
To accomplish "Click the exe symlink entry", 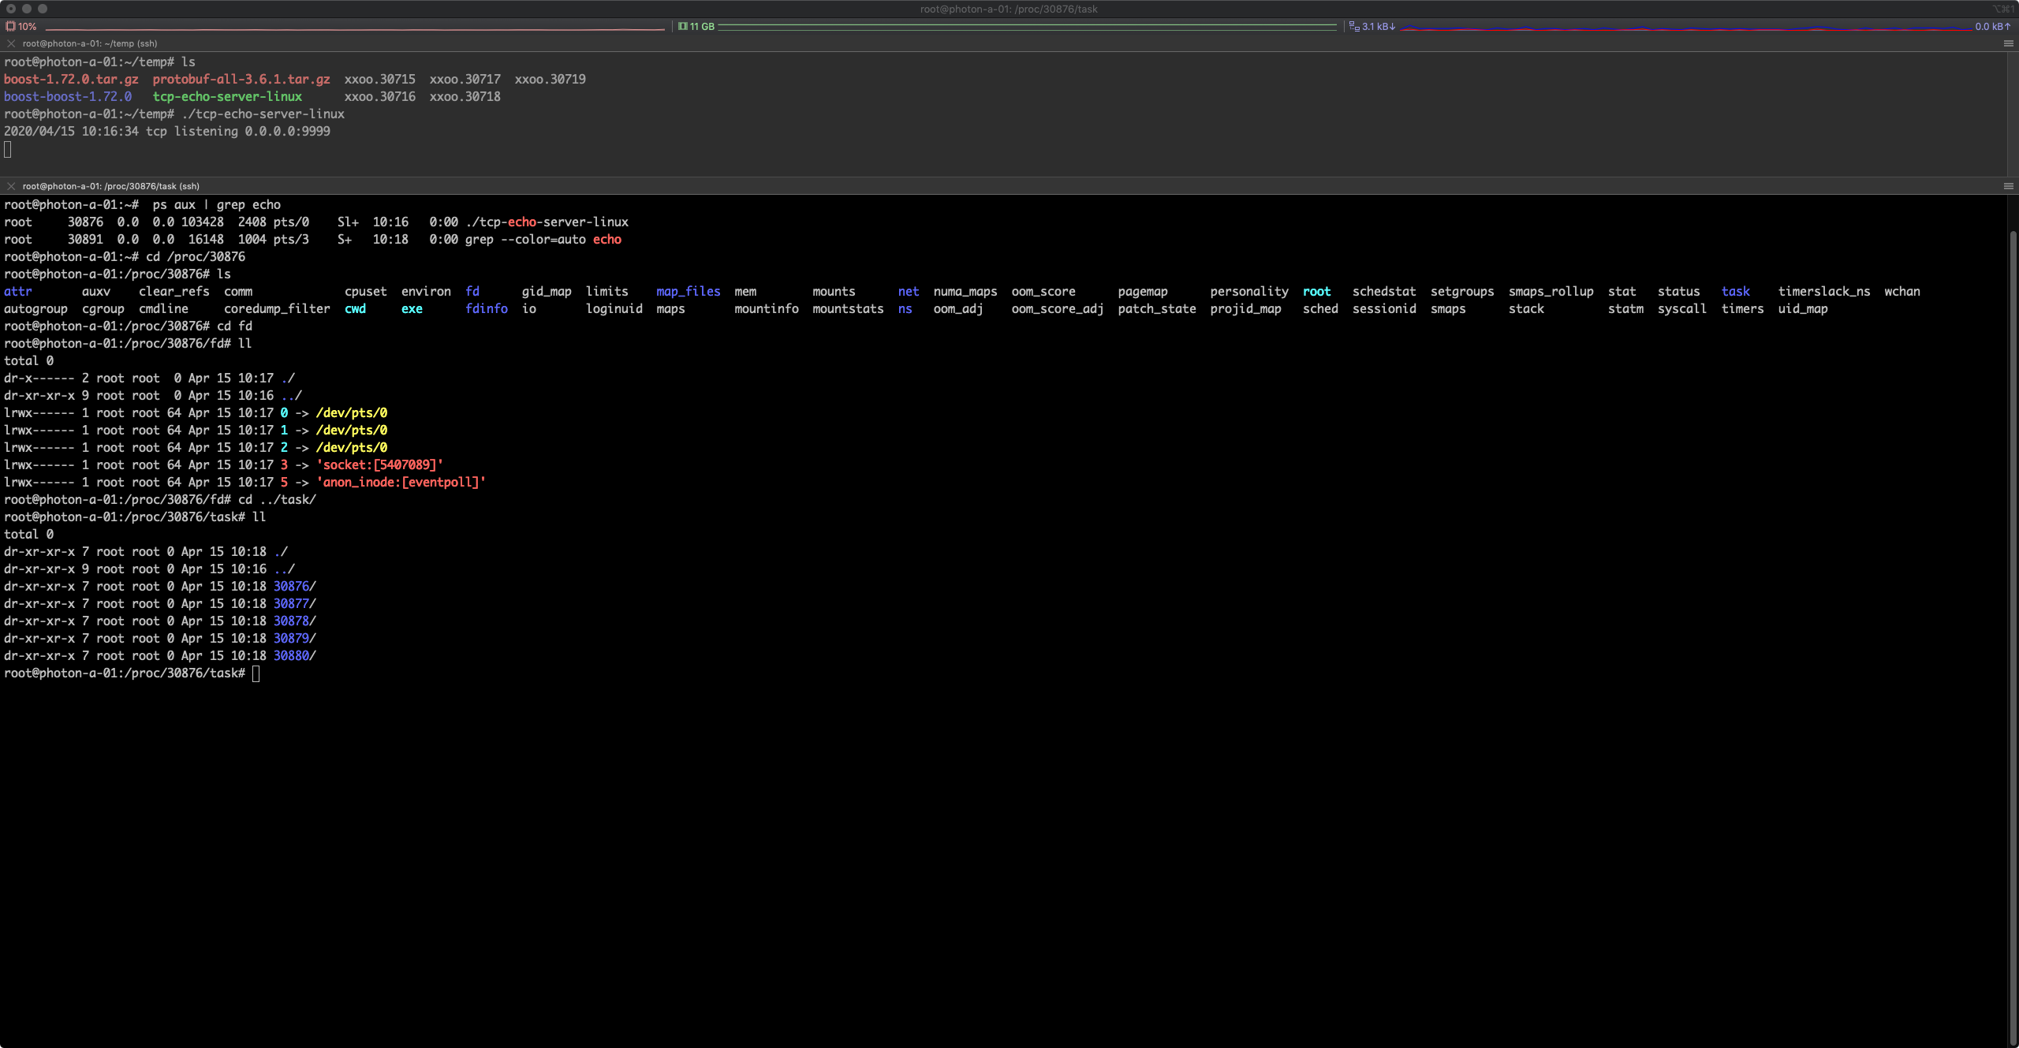I will pos(412,308).
